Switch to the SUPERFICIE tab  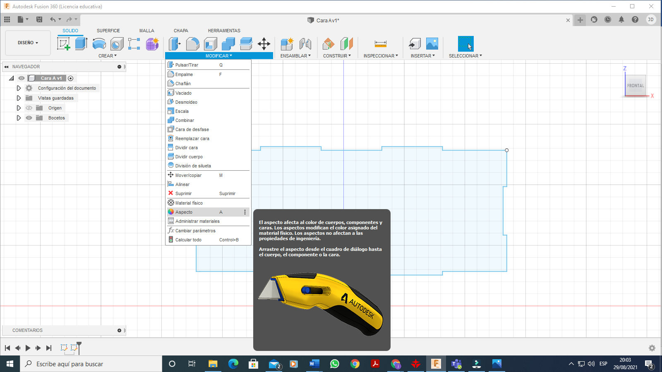108,31
